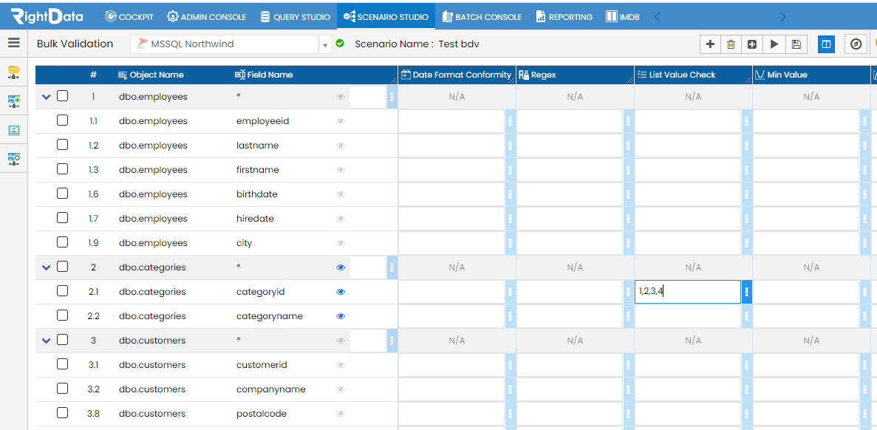Click the RightData logo
Screen dimensions: 877x430
[x=47, y=16]
